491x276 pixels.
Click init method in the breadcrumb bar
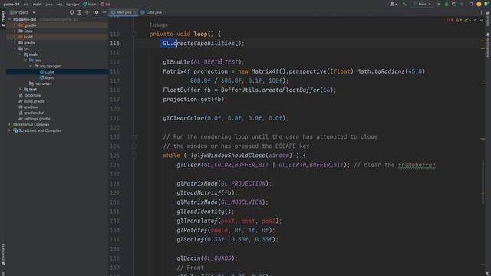click(106, 5)
